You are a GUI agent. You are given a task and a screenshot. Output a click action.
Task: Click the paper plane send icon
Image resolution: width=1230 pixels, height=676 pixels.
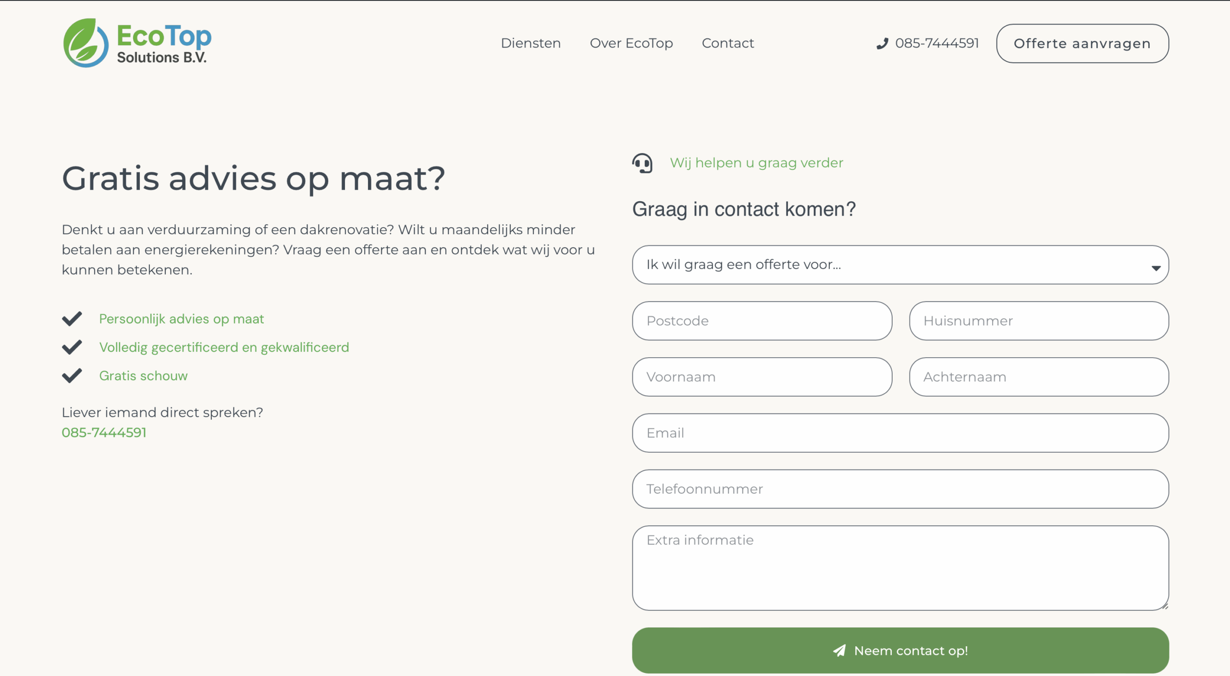click(839, 651)
